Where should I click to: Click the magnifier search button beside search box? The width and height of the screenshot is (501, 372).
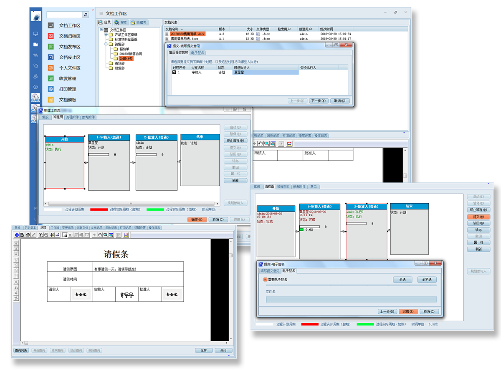(86, 15)
